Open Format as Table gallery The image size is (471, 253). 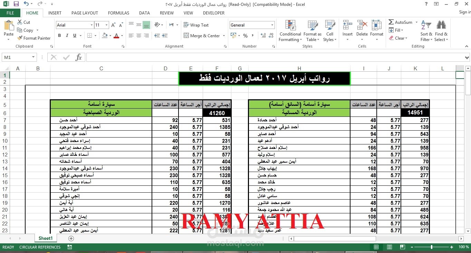coord(312,31)
